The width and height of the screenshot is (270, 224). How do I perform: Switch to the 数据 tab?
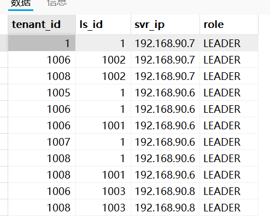21,4
